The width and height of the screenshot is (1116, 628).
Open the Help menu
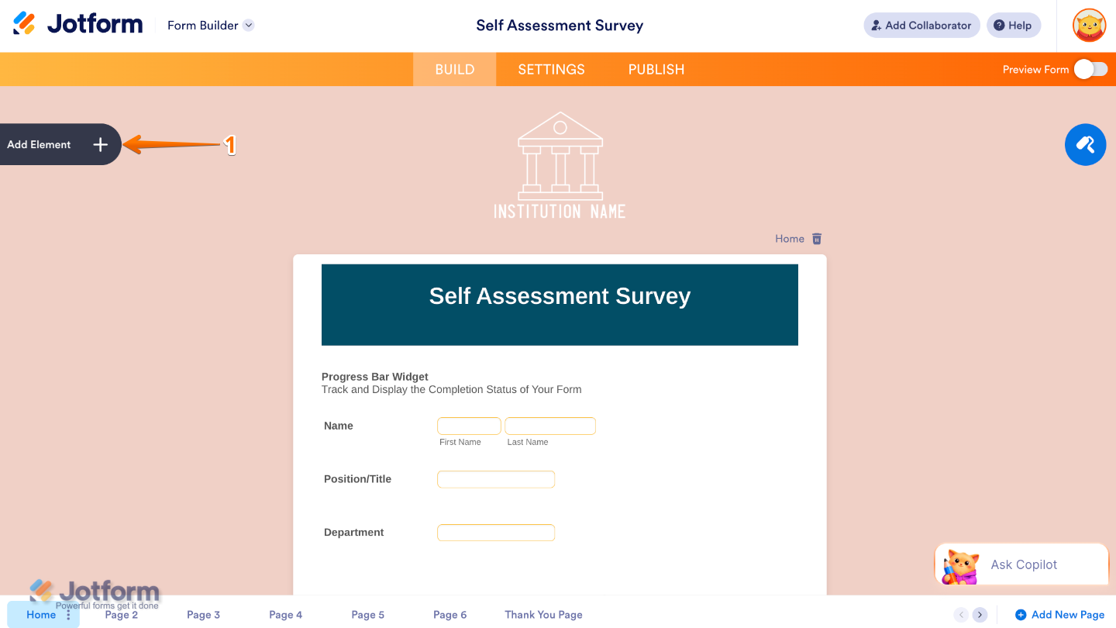[1013, 25]
